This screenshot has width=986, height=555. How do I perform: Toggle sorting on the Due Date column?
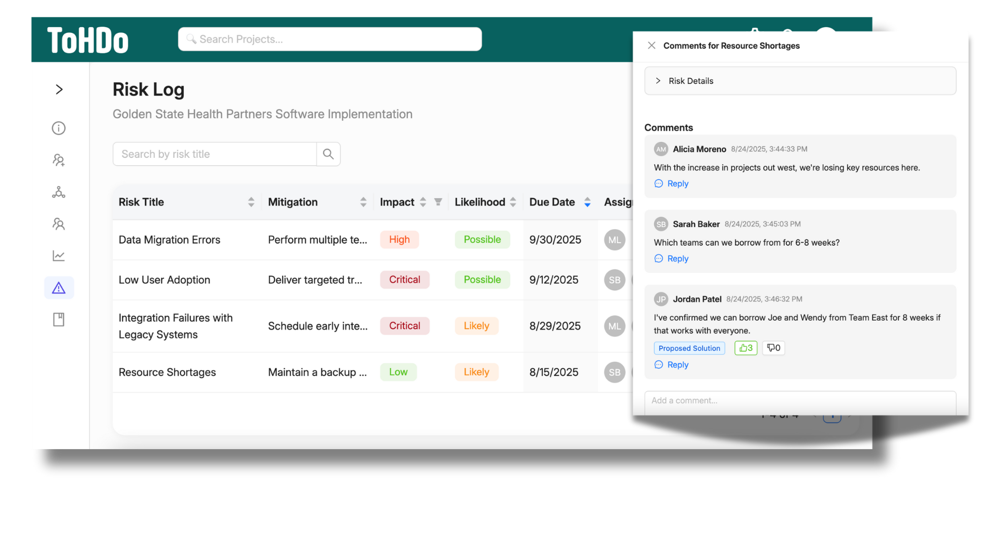pos(587,202)
